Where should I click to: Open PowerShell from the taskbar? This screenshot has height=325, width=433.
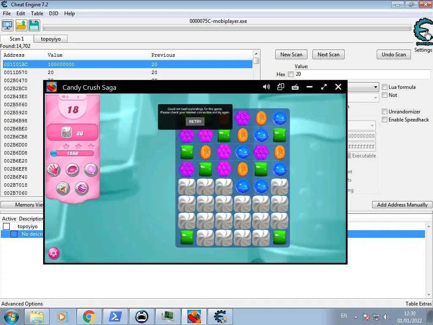tap(115, 317)
